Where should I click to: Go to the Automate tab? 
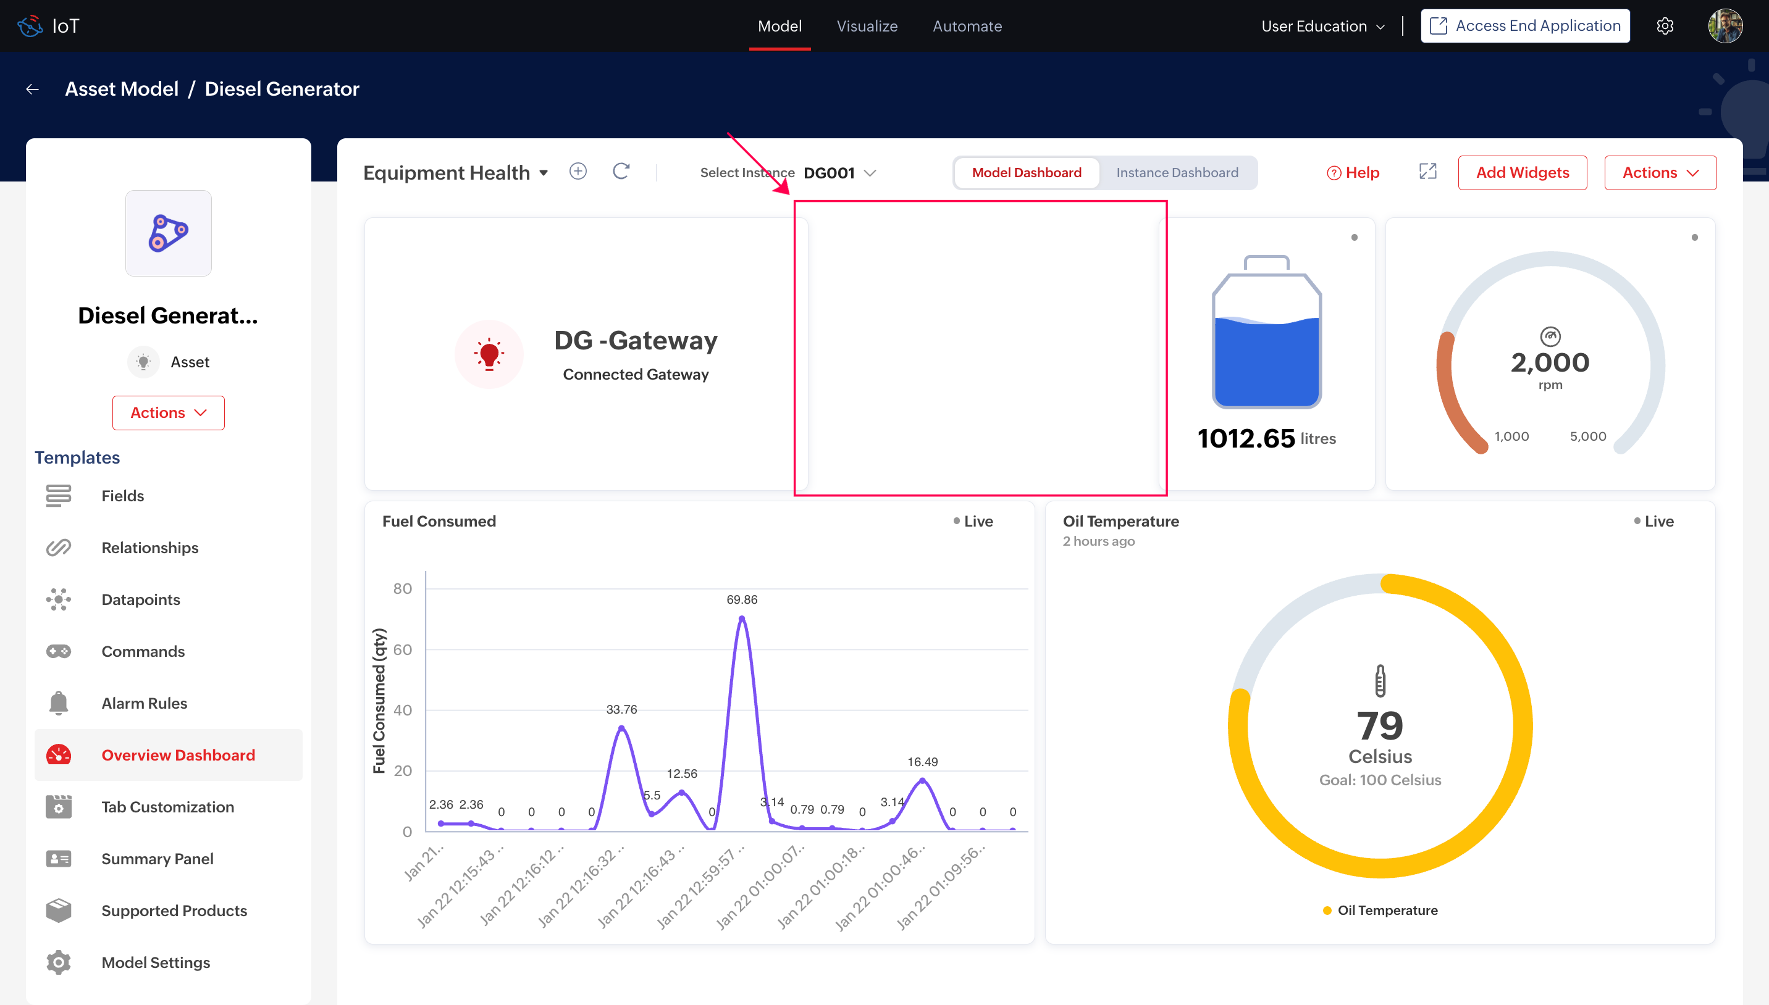967,26
